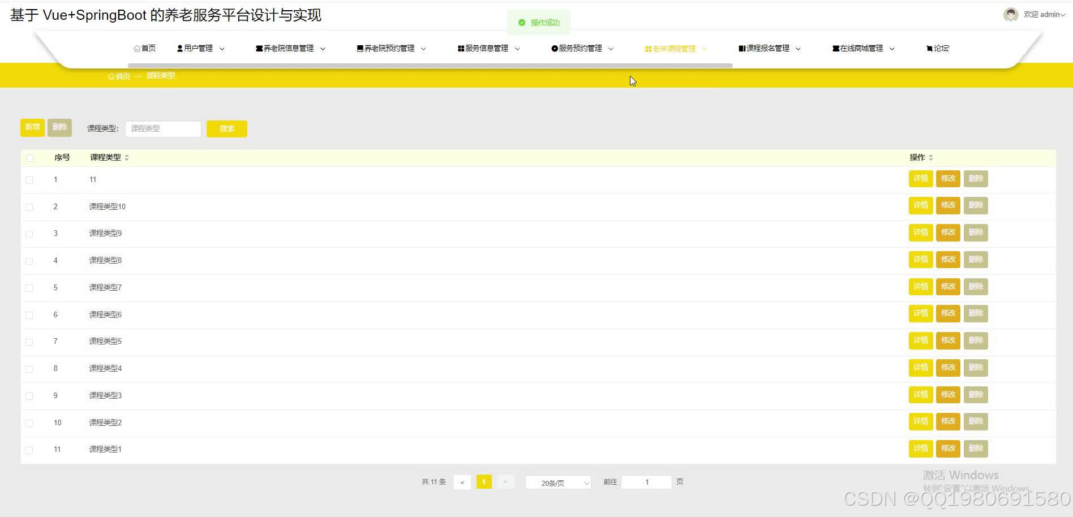Go to next page arrow
Screen dimensions: 1073x517
(x=505, y=482)
